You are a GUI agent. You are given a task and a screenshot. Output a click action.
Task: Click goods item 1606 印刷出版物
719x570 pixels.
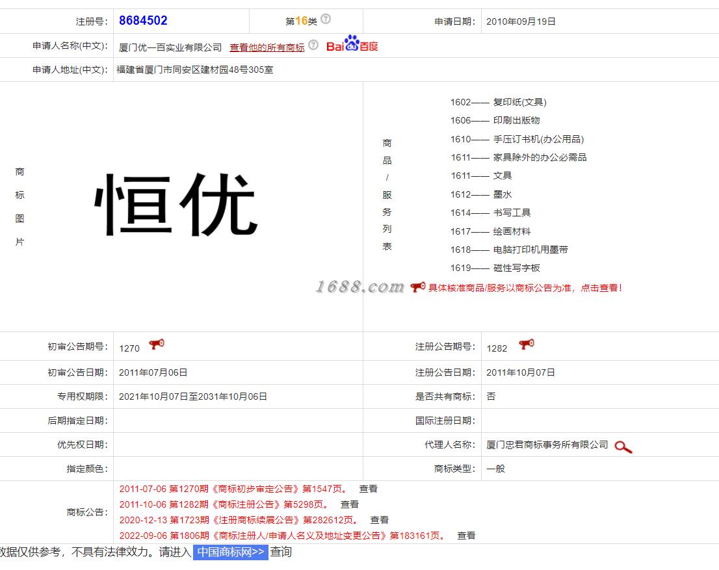pyautogui.click(x=495, y=121)
